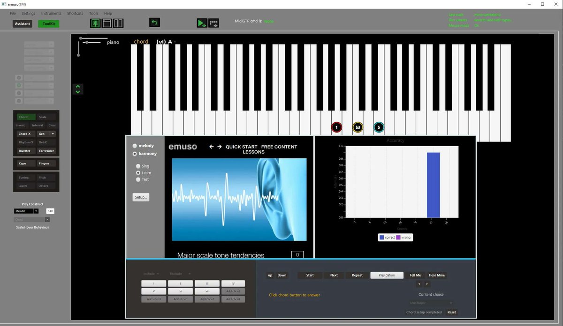Viewport: 563px width, 326px height.
Task: Open the Setup... button
Action: [x=140, y=197]
